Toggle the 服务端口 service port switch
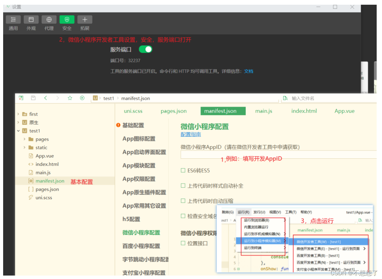Viewport: 382px width, 279px height. pyautogui.click(x=145, y=49)
